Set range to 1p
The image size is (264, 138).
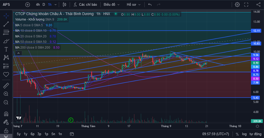(x=46, y=134)
